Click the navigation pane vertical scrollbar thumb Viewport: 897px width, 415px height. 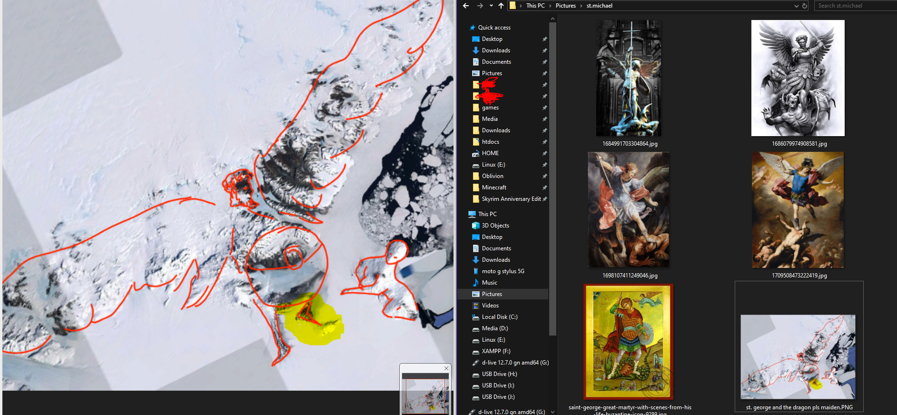tap(552, 179)
